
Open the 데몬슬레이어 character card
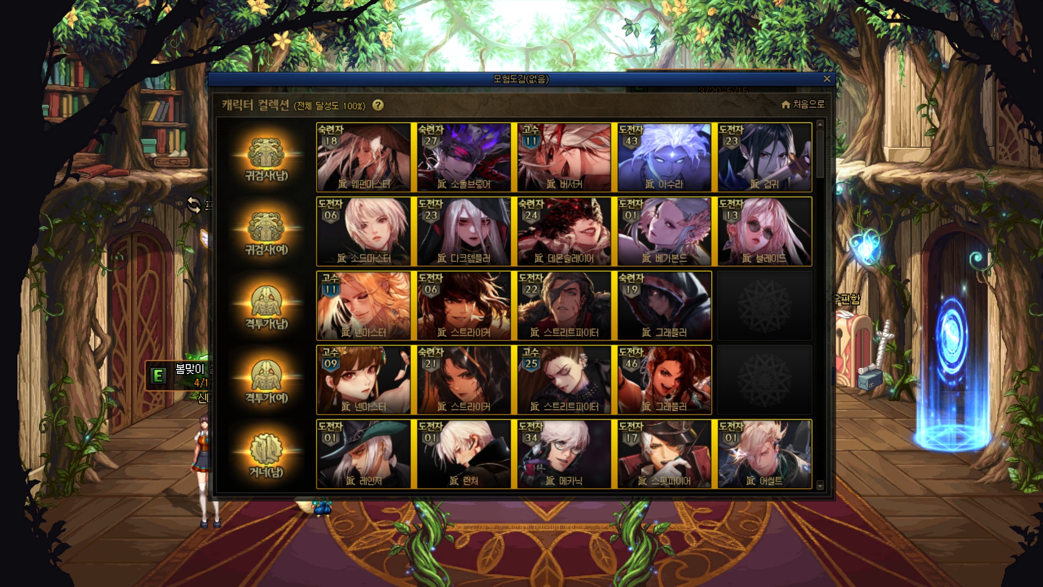tap(564, 232)
